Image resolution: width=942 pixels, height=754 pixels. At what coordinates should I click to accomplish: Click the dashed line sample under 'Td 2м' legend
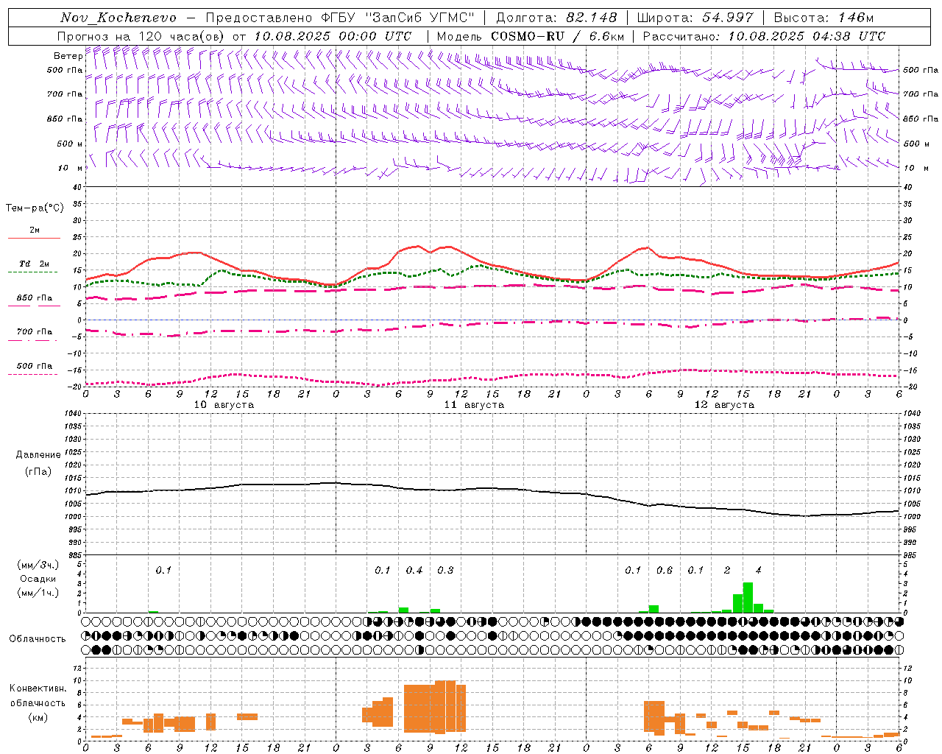(33, 272)
